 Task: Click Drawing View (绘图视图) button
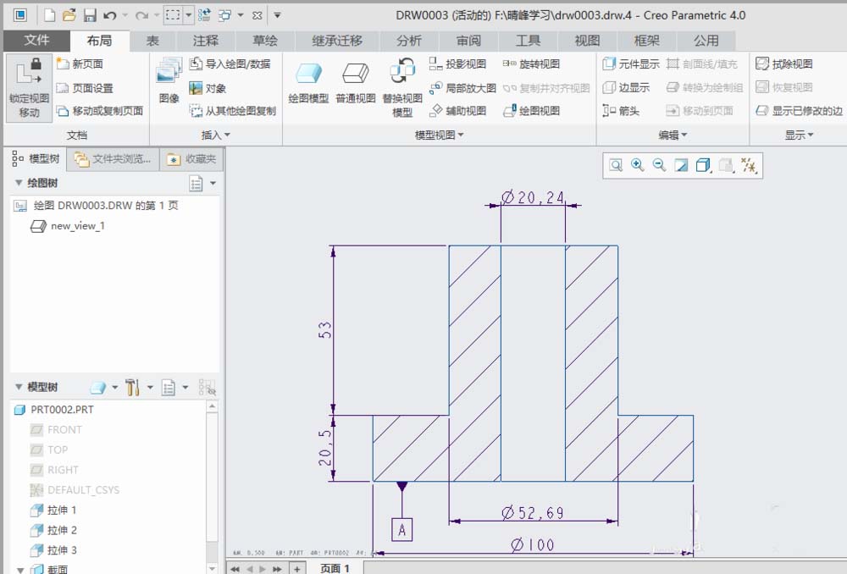click(532, 111)
